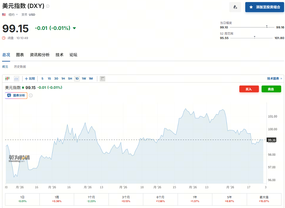Click the 101.00 y-axis label on chart
This screenshot has height=208, width=285.
click(x=273, y=116)
